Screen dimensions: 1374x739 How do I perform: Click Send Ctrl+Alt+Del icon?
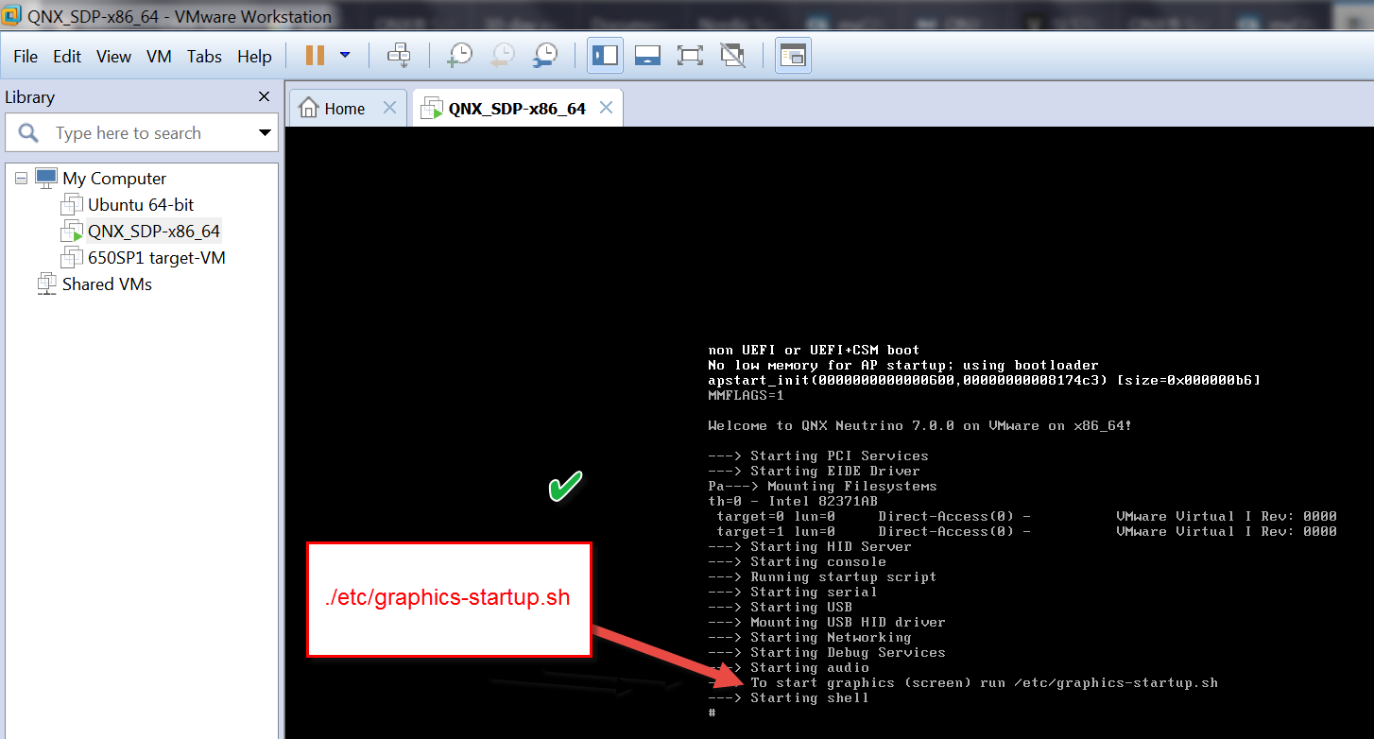point(399,56)
